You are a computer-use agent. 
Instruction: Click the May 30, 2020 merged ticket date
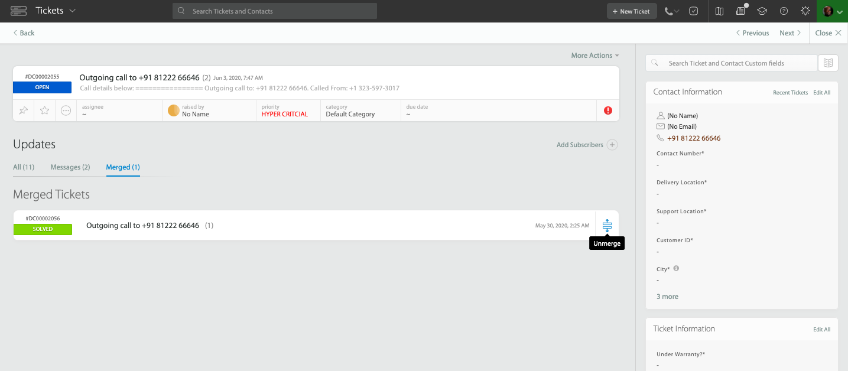tap(562, 226)
